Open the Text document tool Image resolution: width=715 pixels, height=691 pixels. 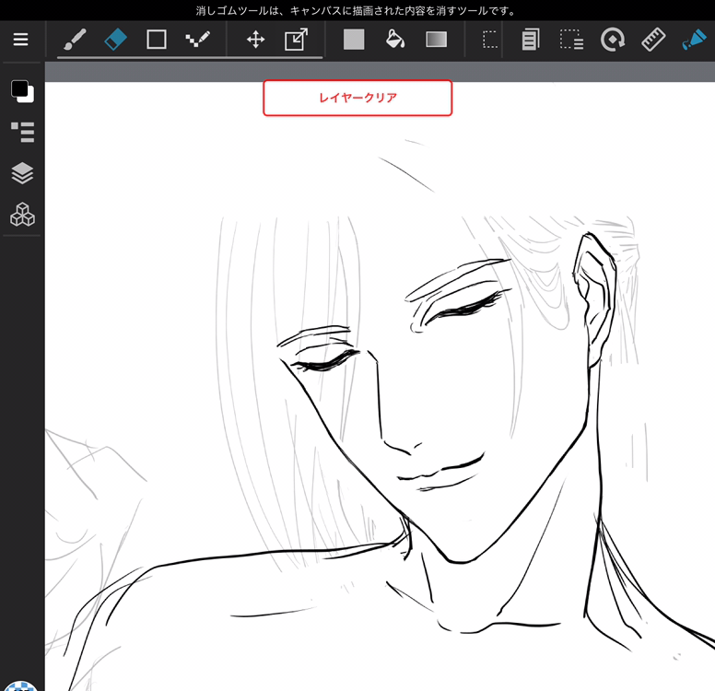(531, 40)
